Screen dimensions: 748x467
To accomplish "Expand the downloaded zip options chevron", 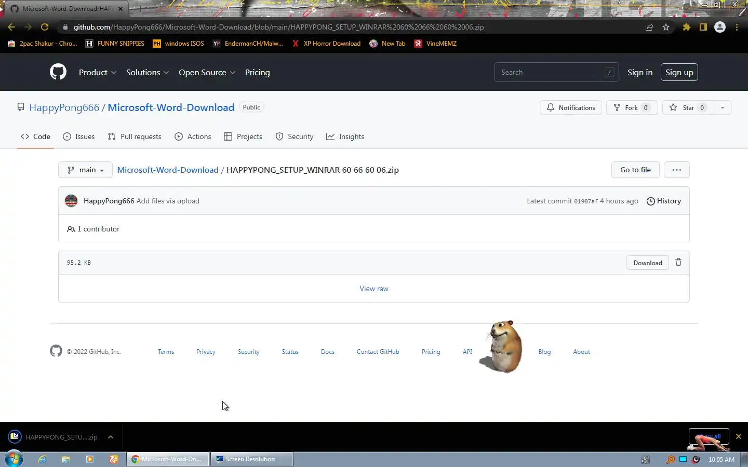I will [x=111, y=437].
